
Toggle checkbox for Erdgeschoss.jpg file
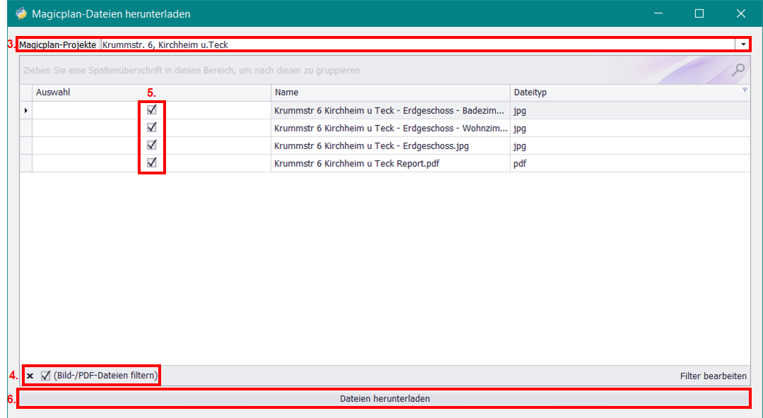151,145
